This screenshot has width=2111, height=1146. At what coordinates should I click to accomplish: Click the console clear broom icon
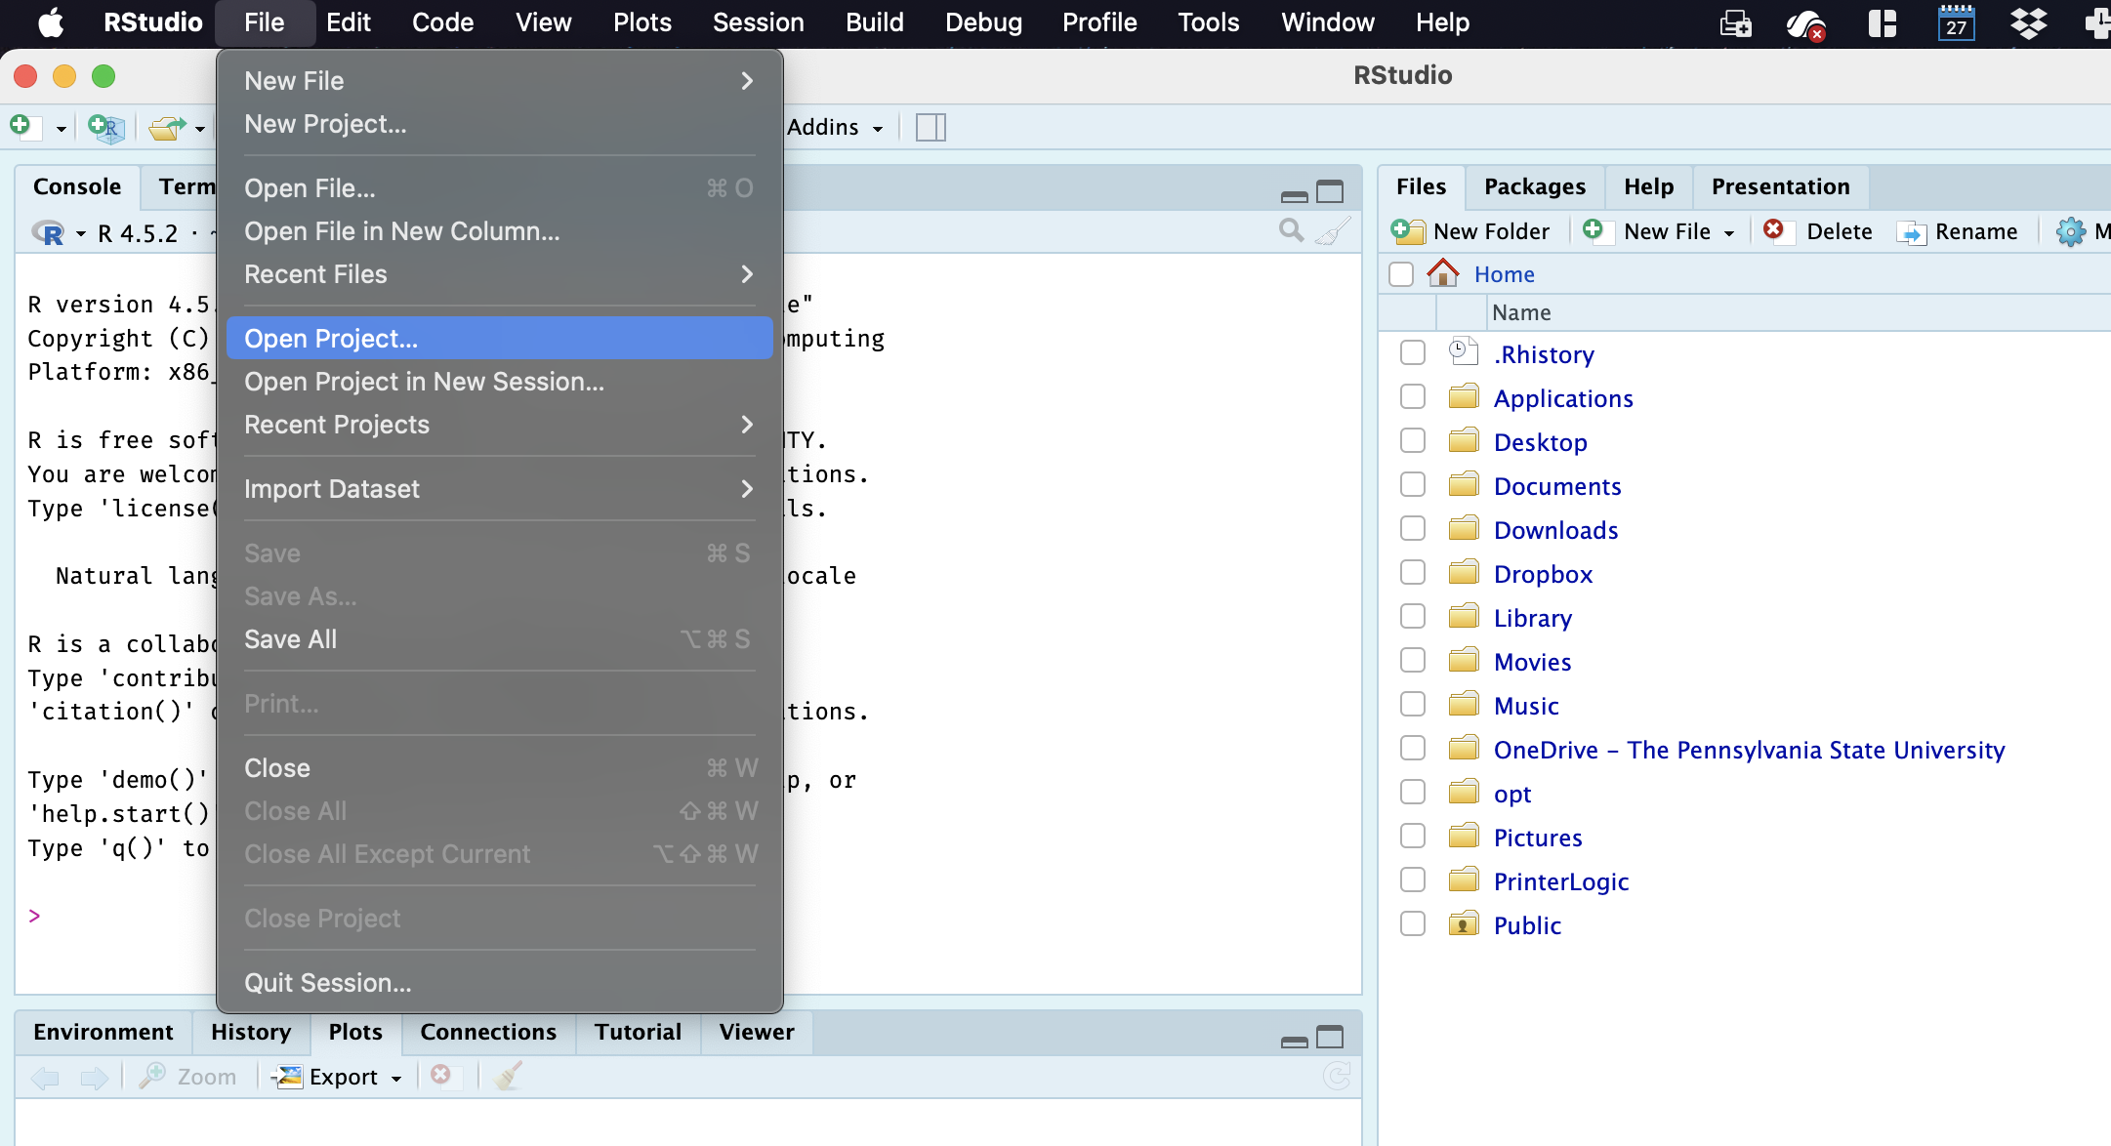coord(1332,231)
